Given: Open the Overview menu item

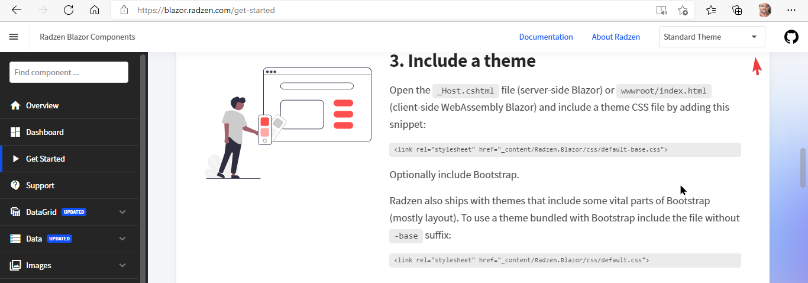Looking at the screenshot, I should [x=69, y=105].
